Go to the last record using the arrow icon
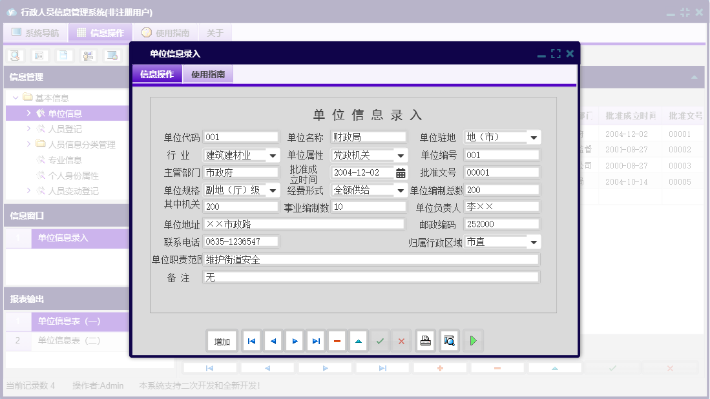The height and width of the screenshot is (399, 710). (315, 340)
